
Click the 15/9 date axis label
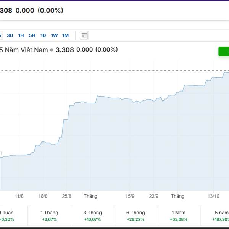click(130, 196)
